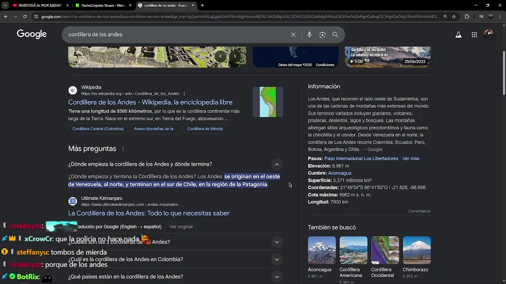Click Condiciones on the map image
Screen dimensions: 506x284
click(325, 65)
